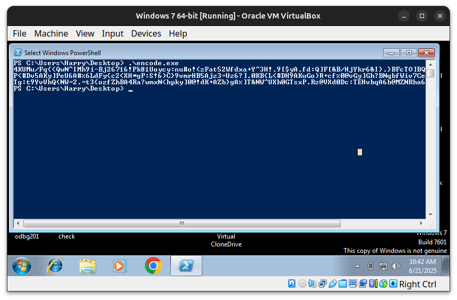Open the USB devices indicator icon

click(x=333, y=284)
